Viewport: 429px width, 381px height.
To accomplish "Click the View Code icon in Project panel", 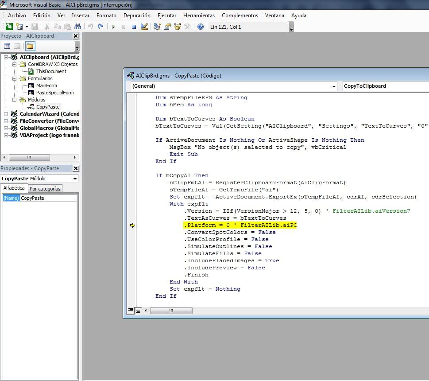I will pyautogui.click(x=7, y=46).
